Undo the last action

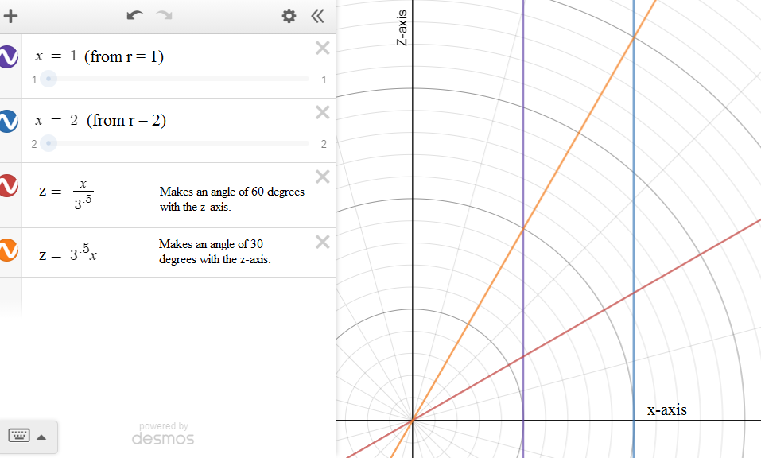click(135, 16)
